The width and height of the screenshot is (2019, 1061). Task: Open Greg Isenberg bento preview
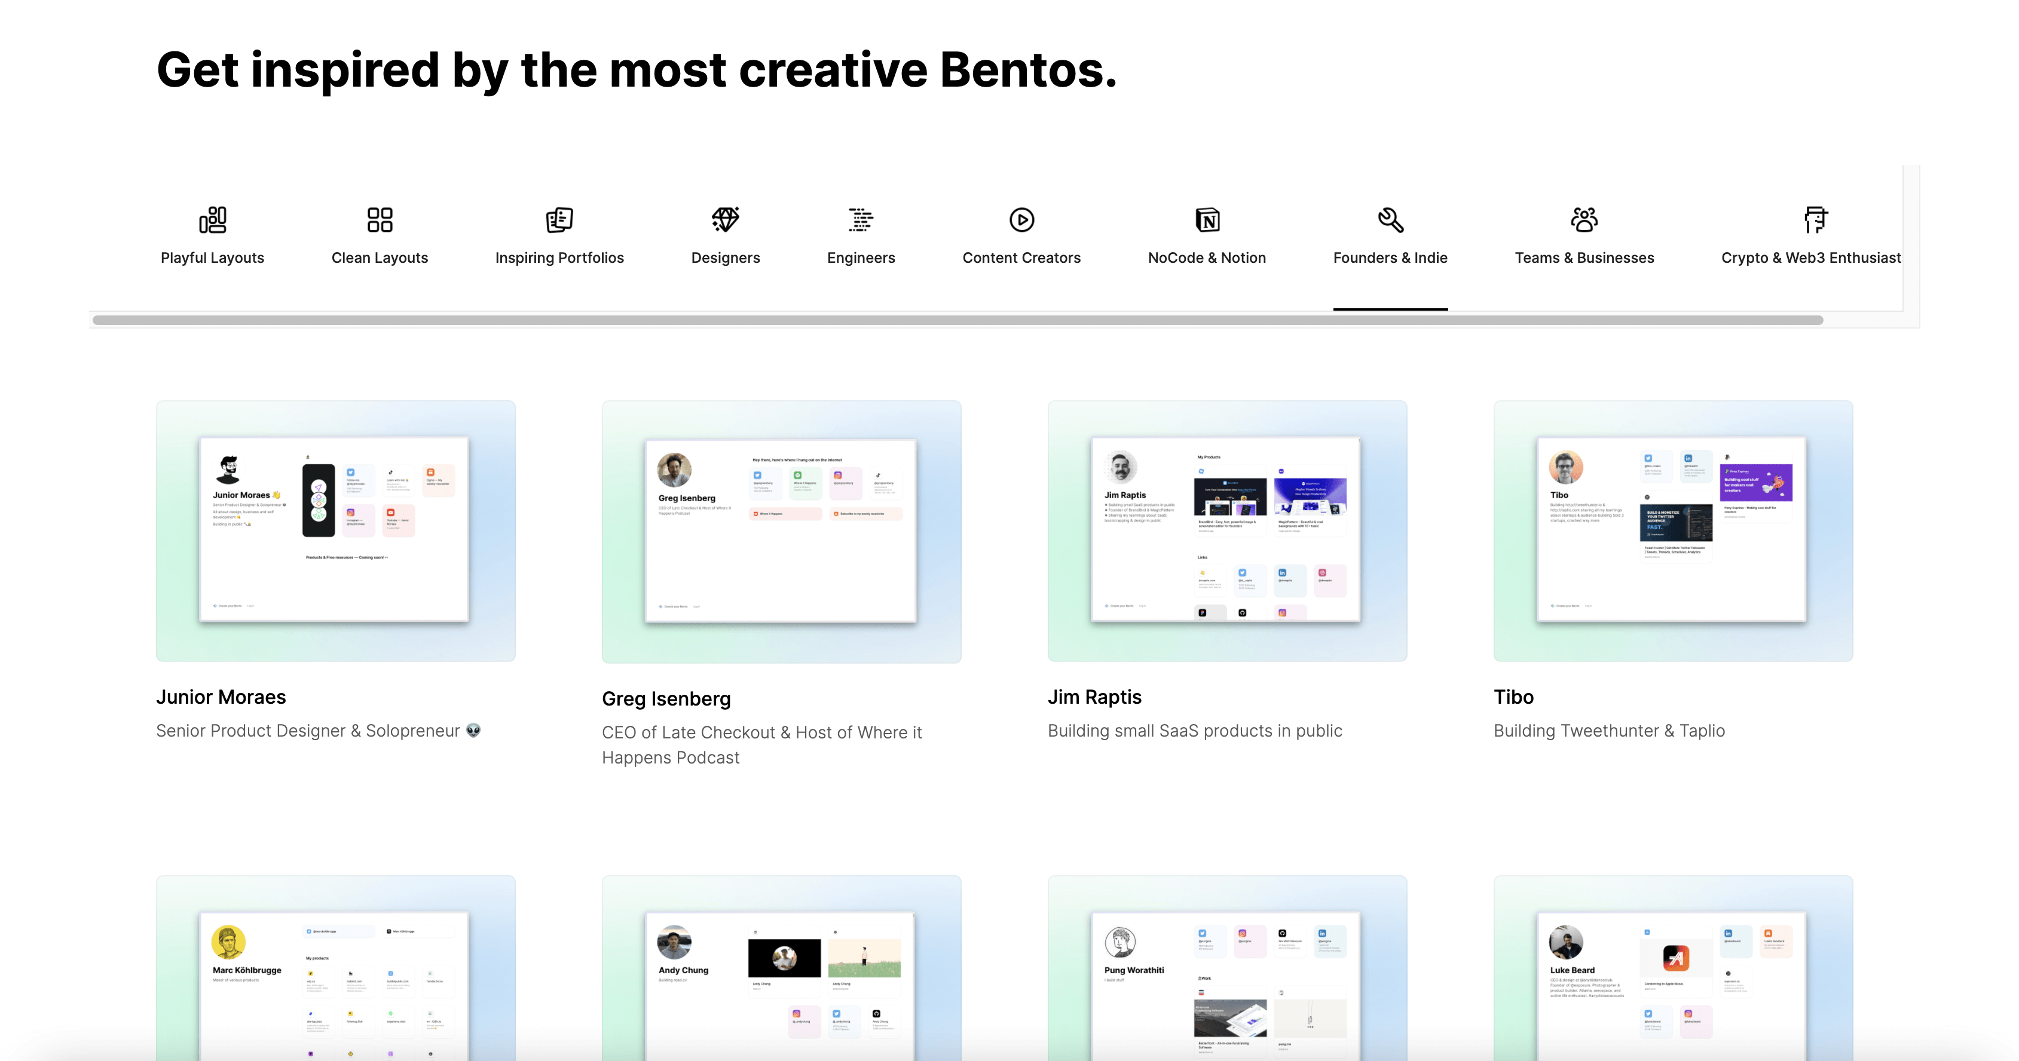pos(781,531)
